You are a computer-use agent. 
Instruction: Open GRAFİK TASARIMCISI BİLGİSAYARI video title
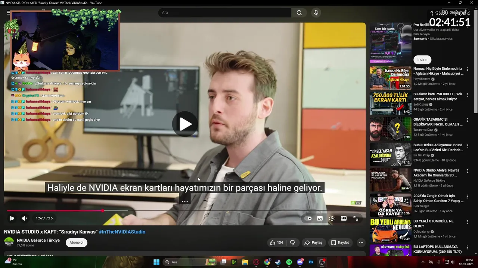pyautogui.click(x=438, y=122)
